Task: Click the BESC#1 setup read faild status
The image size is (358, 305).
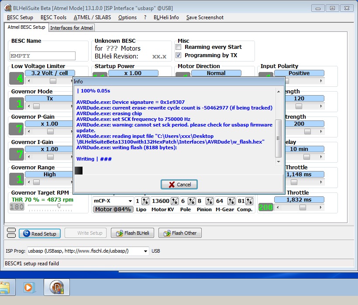Action: pyautogui.click(x=32, y=264)
